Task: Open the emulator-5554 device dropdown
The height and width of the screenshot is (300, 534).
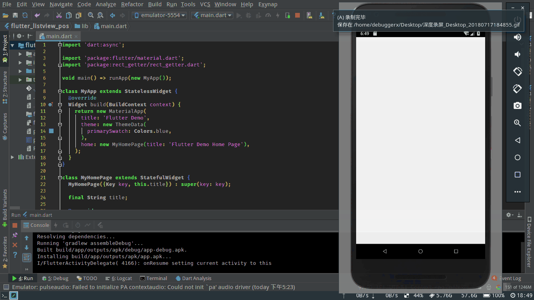Action: pyautogui.click(x=159, y=15)
